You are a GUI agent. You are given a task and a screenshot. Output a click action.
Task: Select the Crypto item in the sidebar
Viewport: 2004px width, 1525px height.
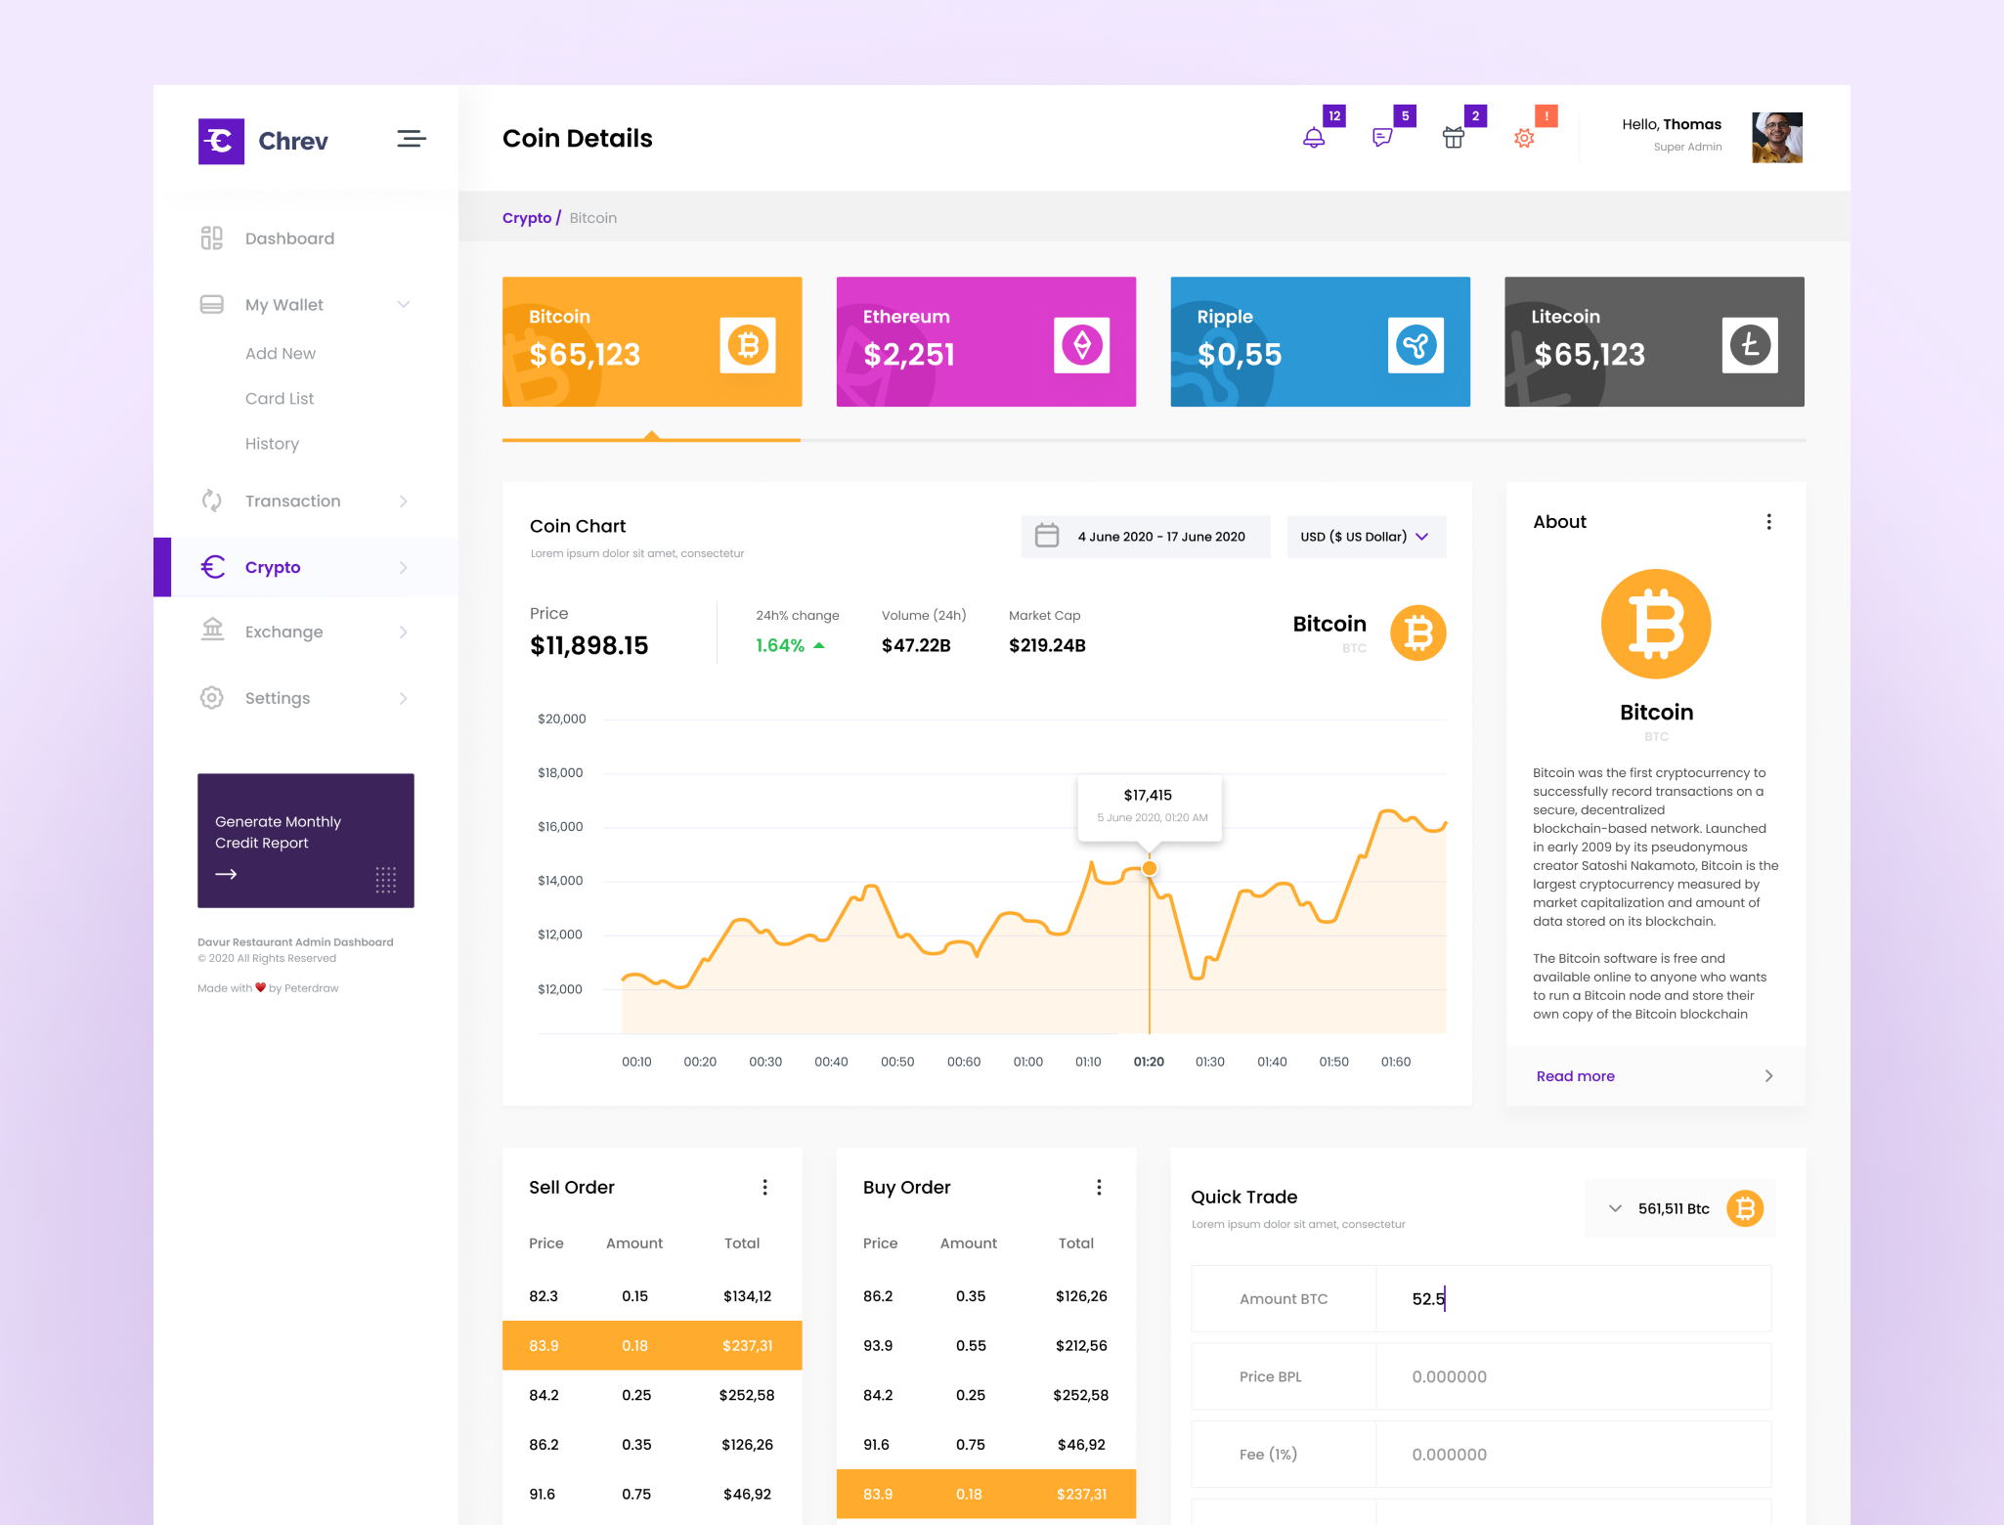click(273, 567)
